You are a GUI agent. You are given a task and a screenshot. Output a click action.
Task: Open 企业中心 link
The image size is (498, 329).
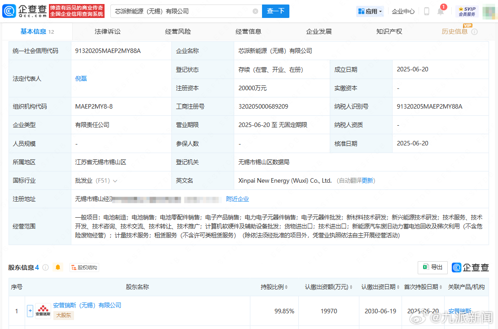pos(403,11)
